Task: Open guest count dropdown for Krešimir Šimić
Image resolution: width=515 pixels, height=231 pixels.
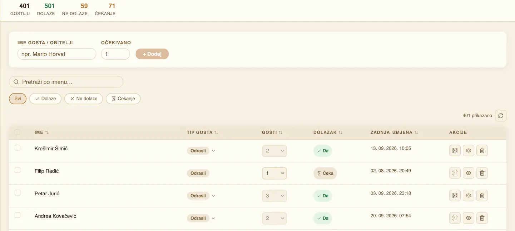Action: click(x=274, y=151)
